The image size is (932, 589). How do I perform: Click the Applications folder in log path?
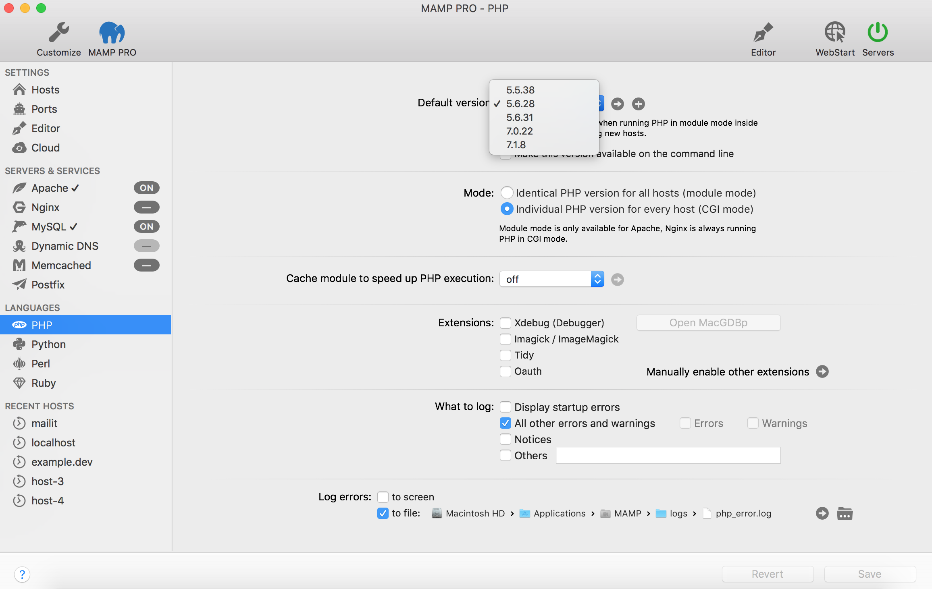coord(552,513)
